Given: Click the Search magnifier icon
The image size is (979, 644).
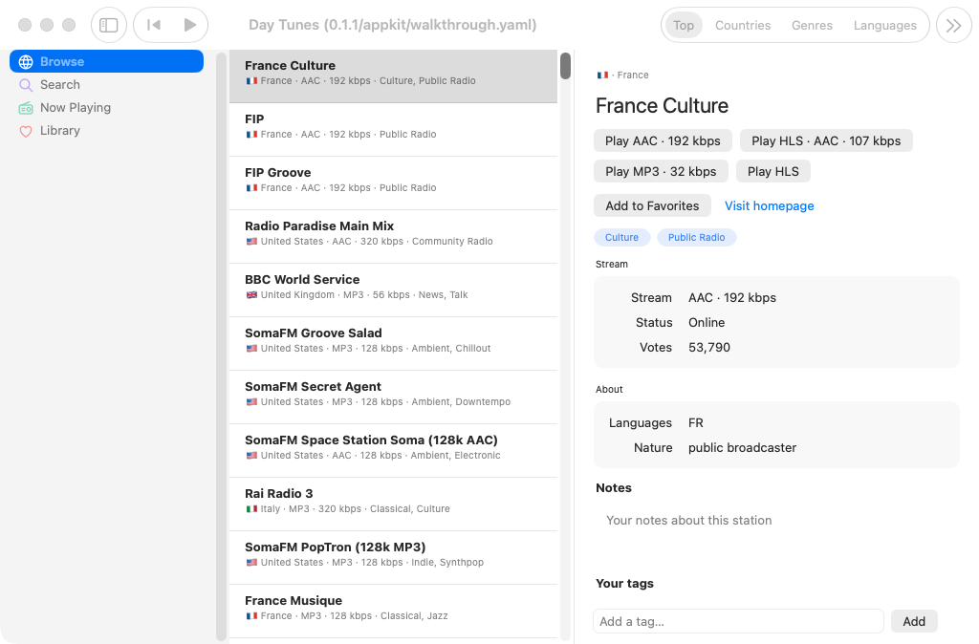Looking at the screenshot, I should pos(26,85).
